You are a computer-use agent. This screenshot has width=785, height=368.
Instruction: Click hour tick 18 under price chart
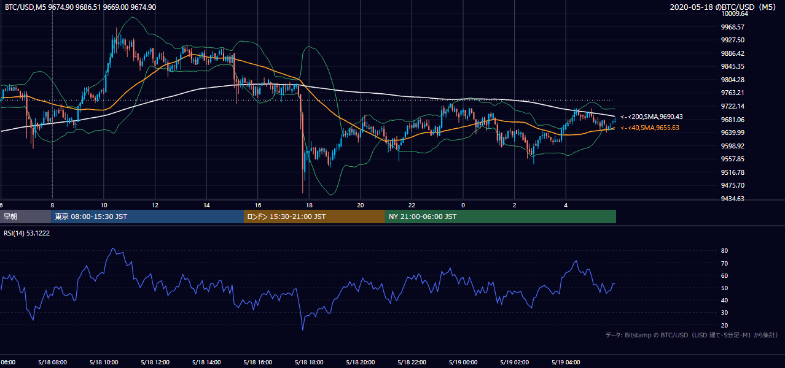309,205
